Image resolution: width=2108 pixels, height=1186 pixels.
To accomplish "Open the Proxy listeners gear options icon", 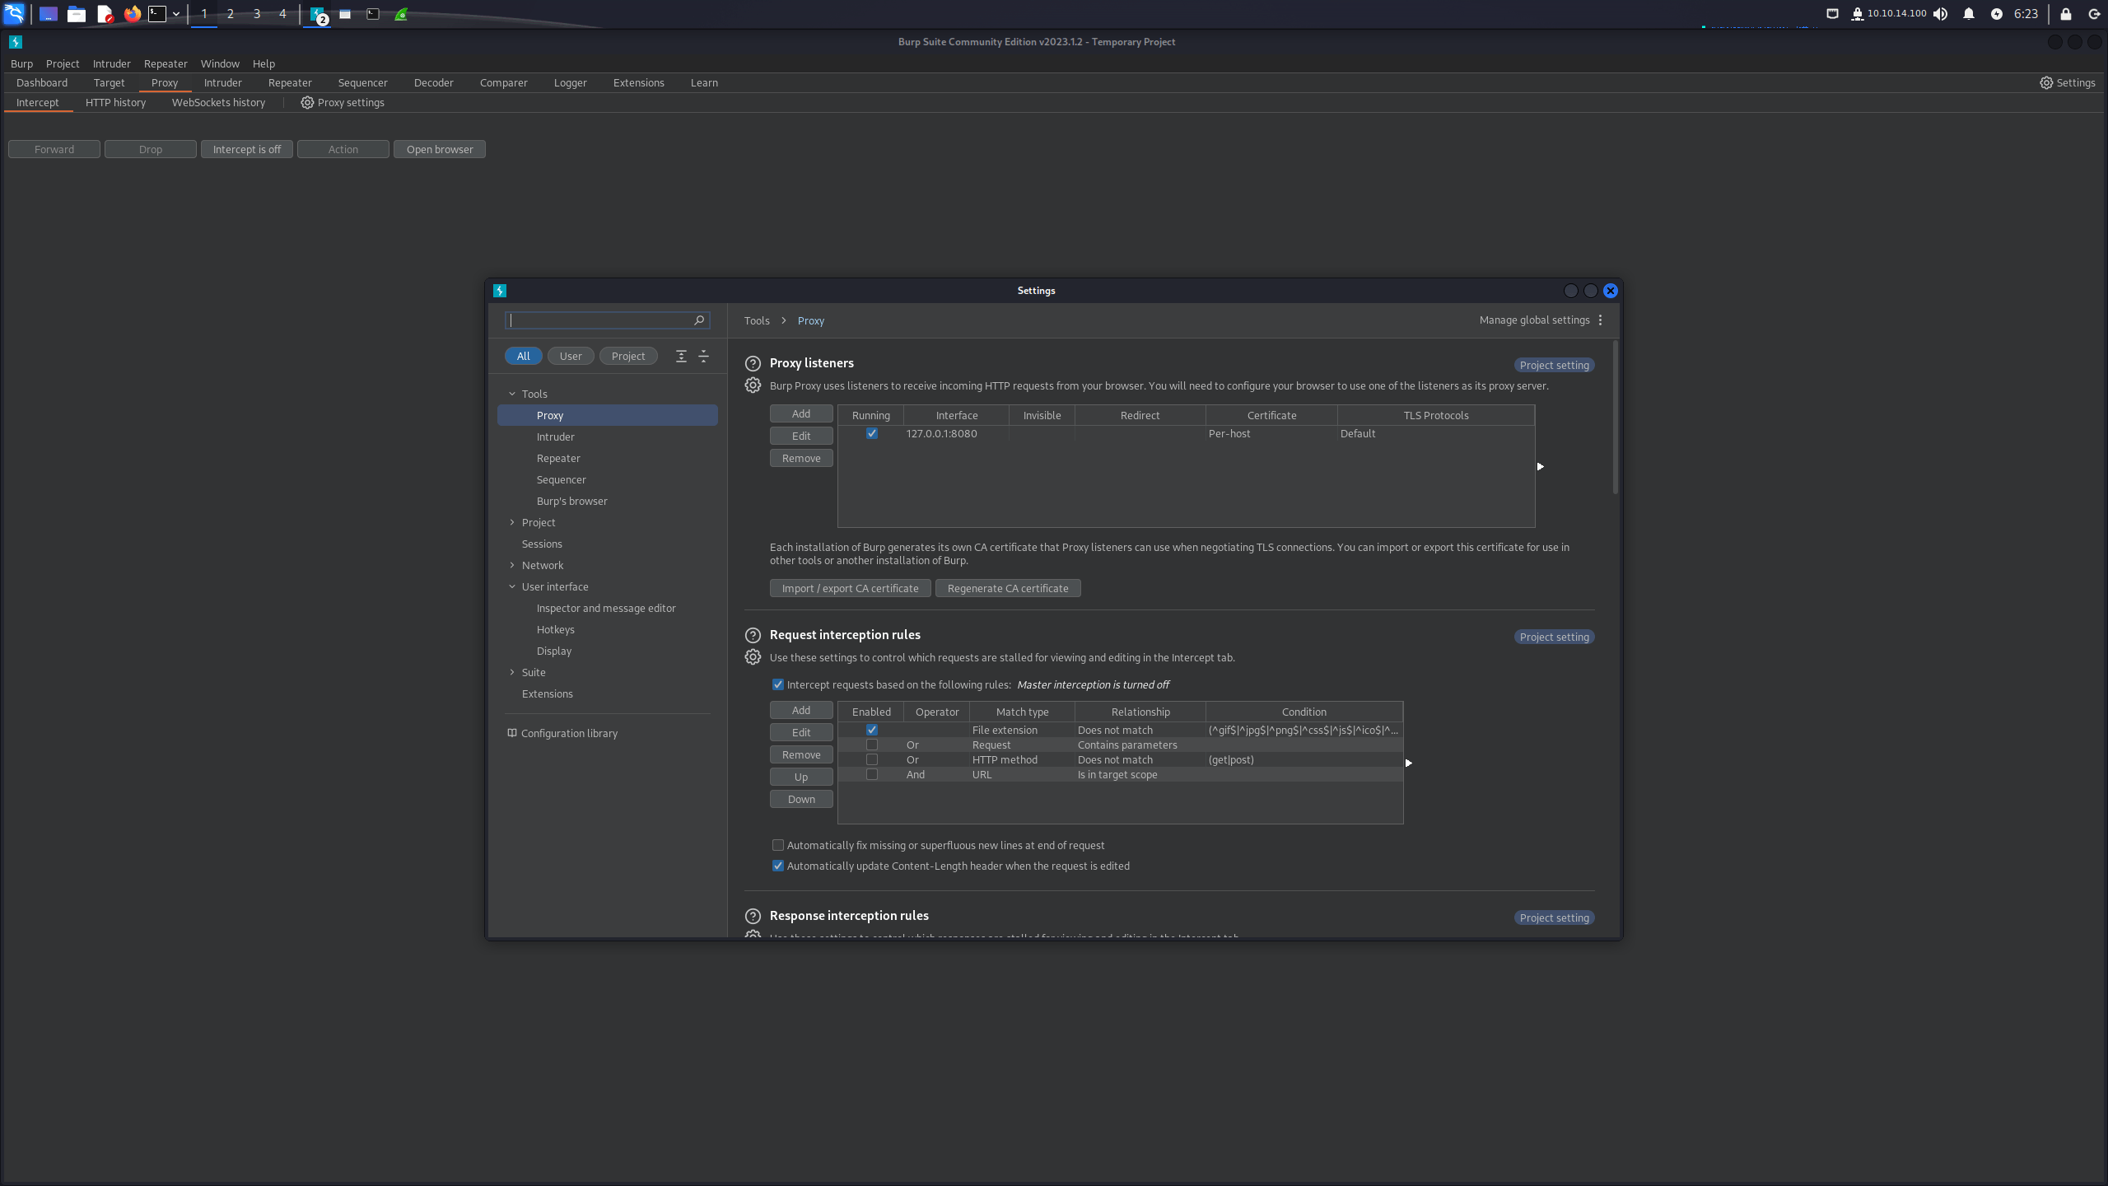I will click(753, 385).
